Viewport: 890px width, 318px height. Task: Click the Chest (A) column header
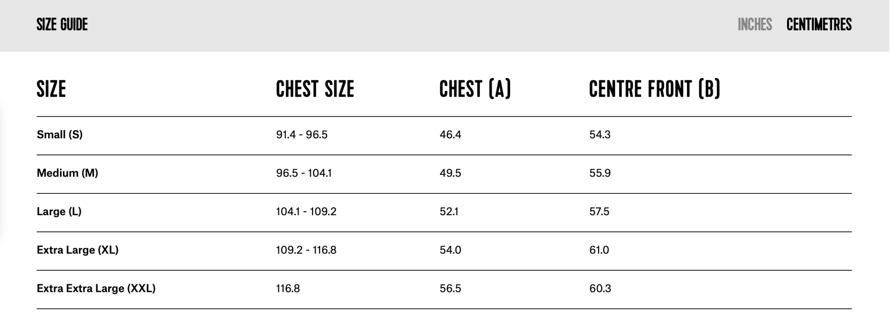click(475, 89)
